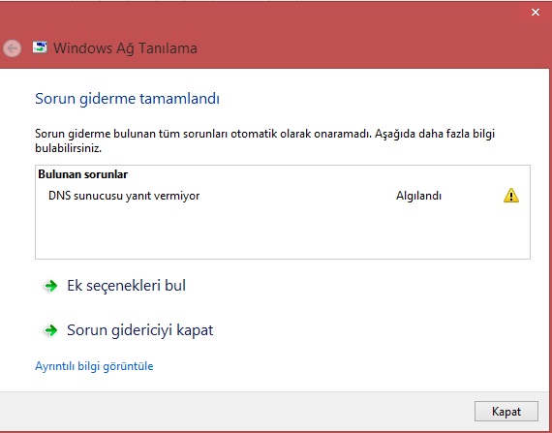Open the Ayrıntılı bilgi görüntüle link
This screenshot has width=552, height=433.
point(94,366)
